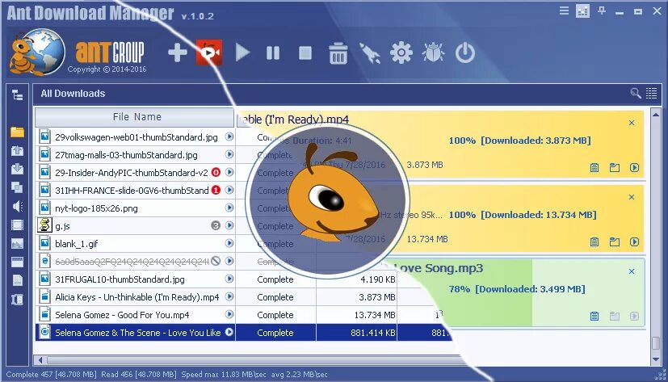
Task: Filter video files with the sidebar film icon
Action: pos(17,225)
